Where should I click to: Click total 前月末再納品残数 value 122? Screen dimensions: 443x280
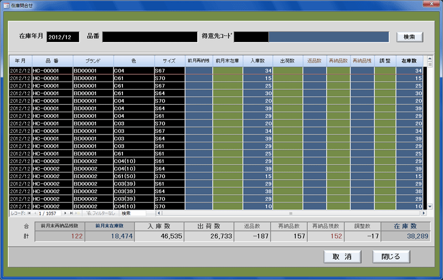click(60, 236)
